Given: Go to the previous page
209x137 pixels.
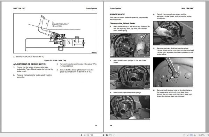Looking at the screenshot, I should tap(85, 135).
